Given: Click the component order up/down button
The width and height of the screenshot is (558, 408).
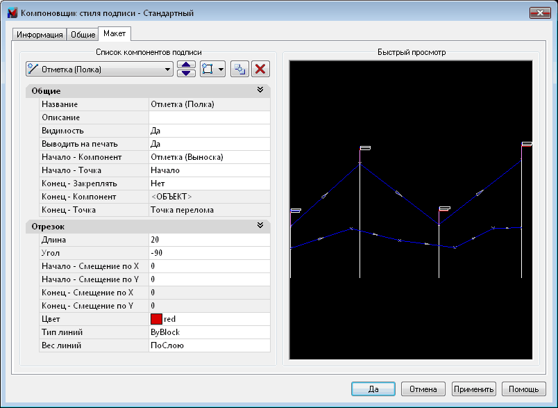Looking at the screenshot, I should pos(186,69).
